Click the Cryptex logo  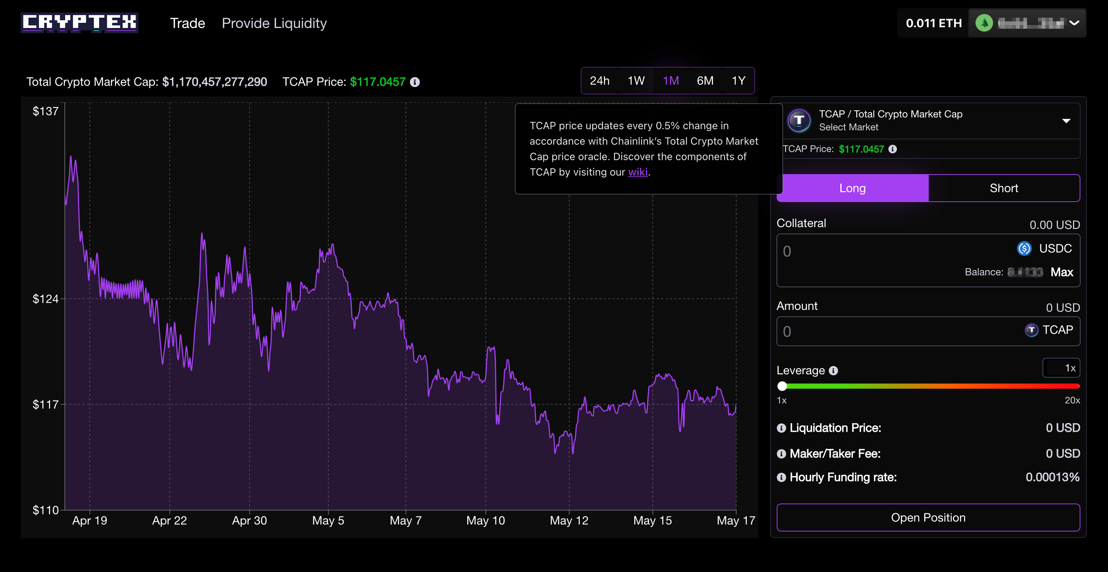coord(80,22)
